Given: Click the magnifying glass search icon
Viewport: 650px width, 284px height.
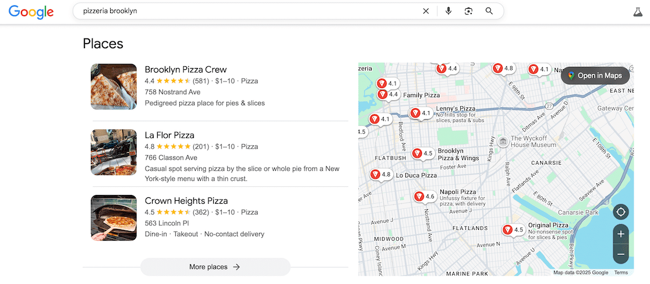Looking at the screenshot, I should pos(489,11).
